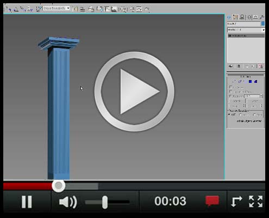Select the Off preview selection radio button
Screen dimensions: 269x218
pyautogui.click(x=229, y=114)
